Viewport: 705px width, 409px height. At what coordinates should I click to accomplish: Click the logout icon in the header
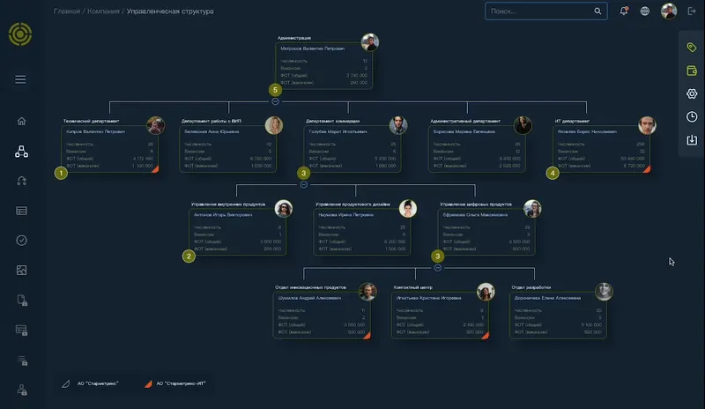pos(692,11)
